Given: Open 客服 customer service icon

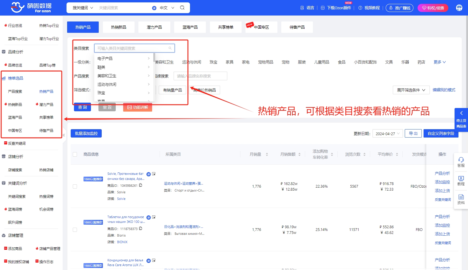Looking at the screenshot, I should (461, 162).
